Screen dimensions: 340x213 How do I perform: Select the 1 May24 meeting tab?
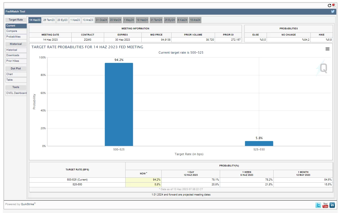click(129, 20)
